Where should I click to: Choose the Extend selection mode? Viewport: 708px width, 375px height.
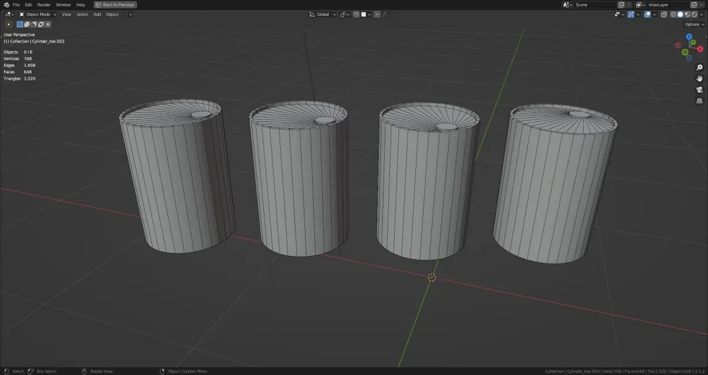pos(27,24)
